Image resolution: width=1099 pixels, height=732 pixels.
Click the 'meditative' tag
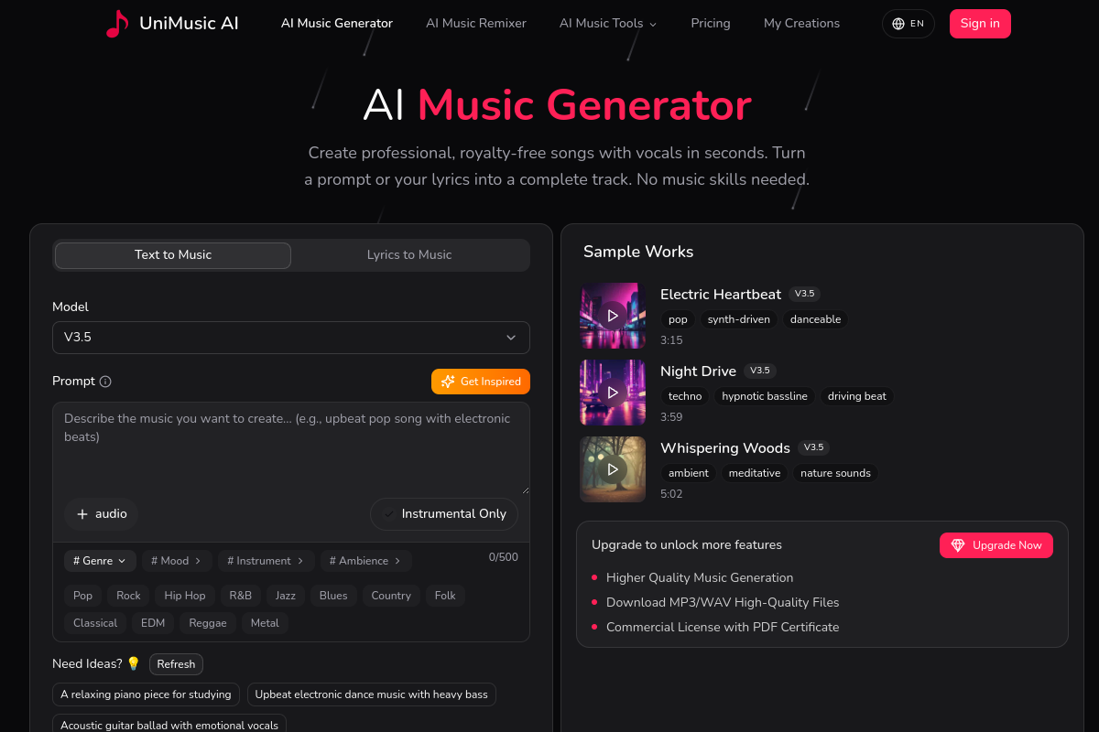[755, 473]
